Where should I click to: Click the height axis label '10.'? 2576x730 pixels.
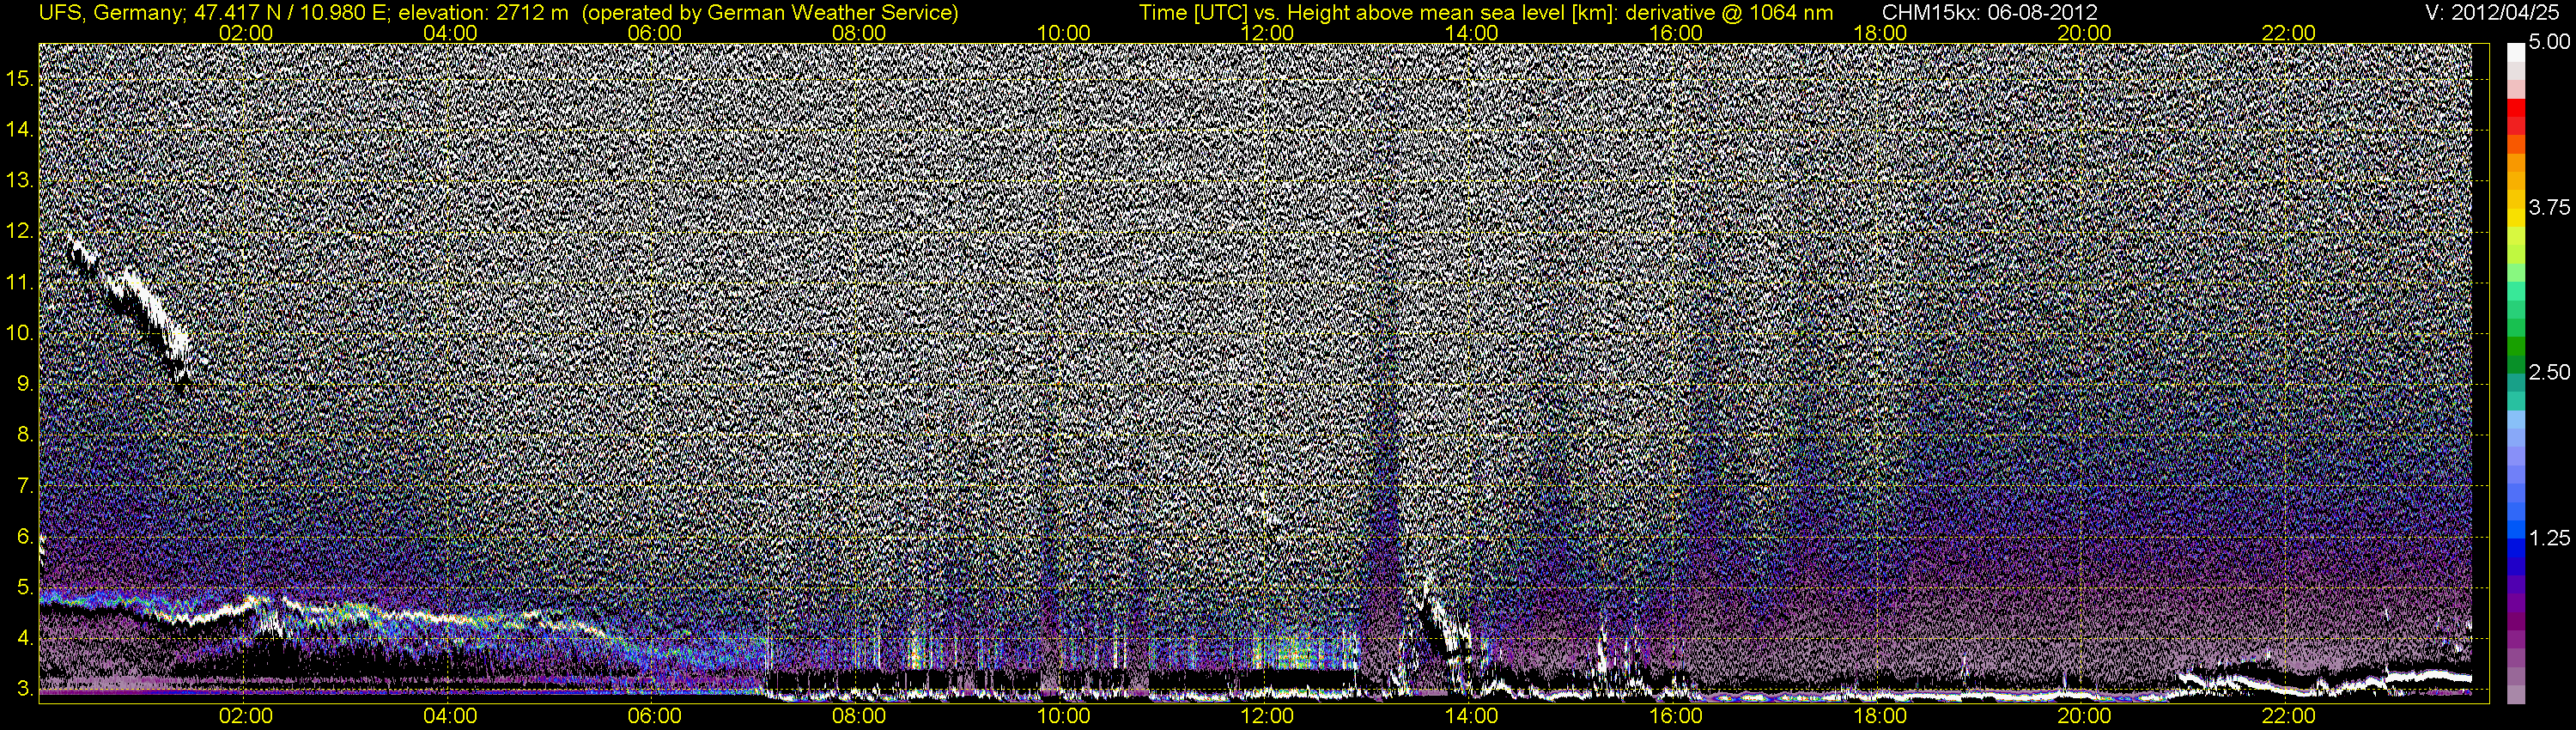[20, 333]
